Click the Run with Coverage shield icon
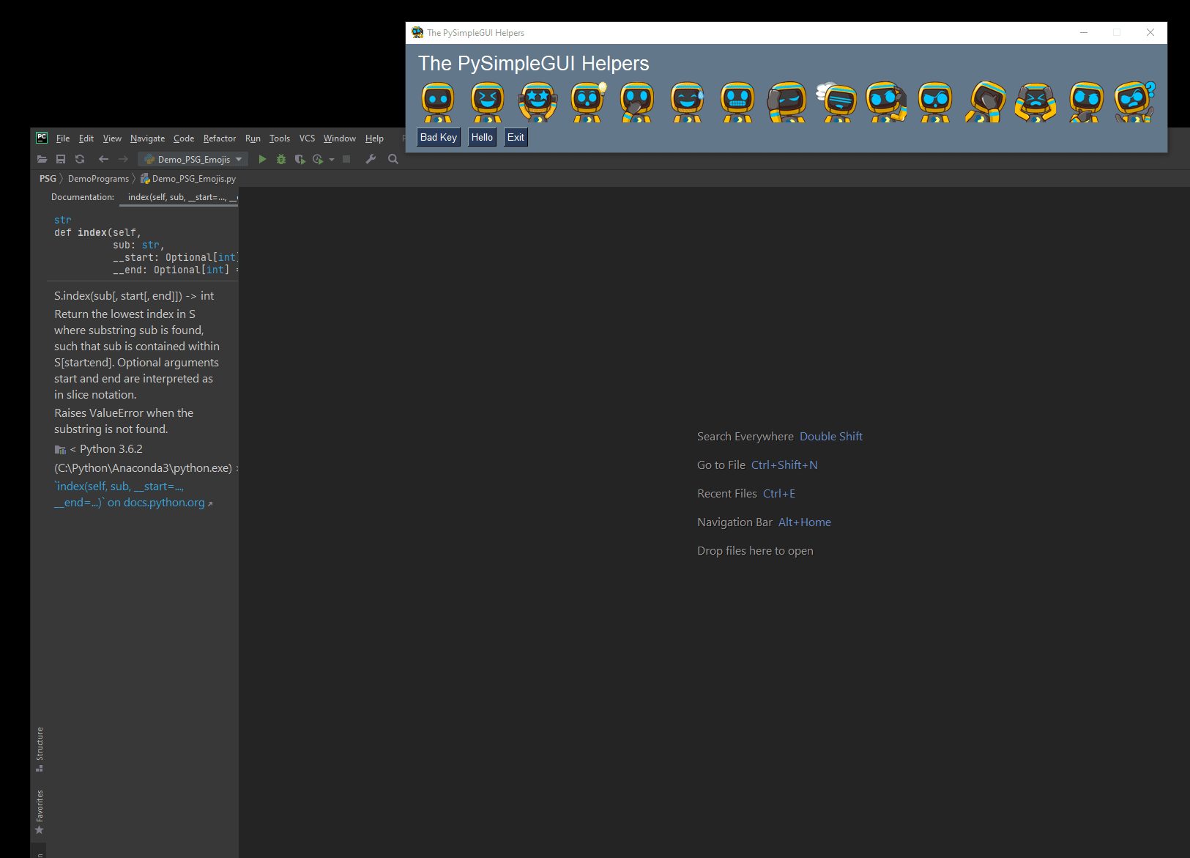This screenshot has height=858, width=1190. coord(300,159)
